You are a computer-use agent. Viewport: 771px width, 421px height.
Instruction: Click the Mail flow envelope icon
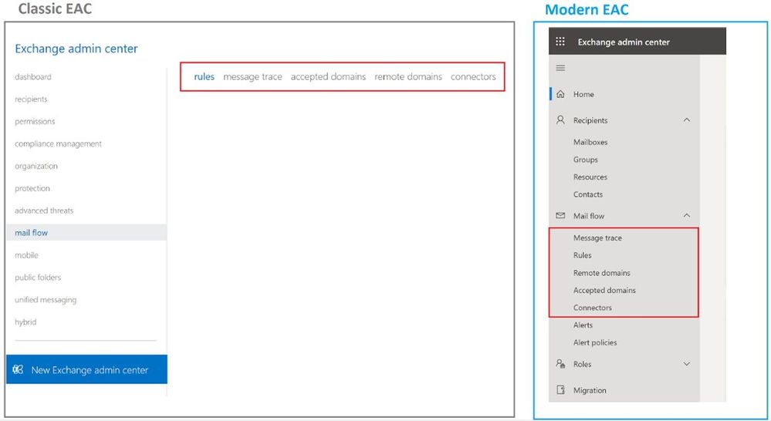coord(560,216)
